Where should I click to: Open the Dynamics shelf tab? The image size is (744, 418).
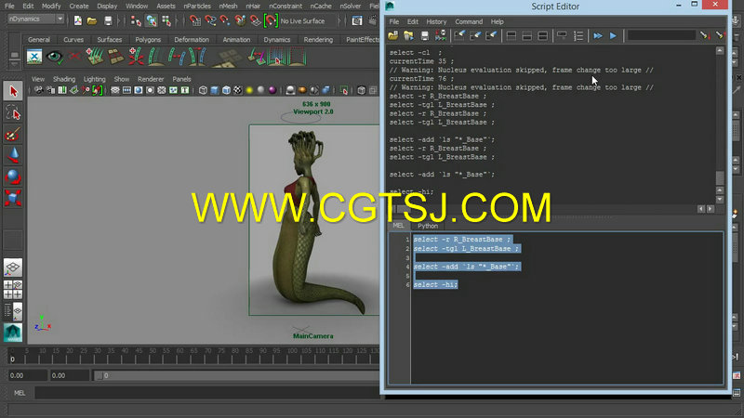276,40
